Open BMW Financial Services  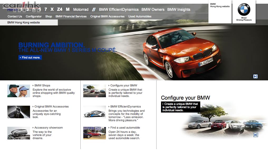pyautogui.click(x=71, y=16)
